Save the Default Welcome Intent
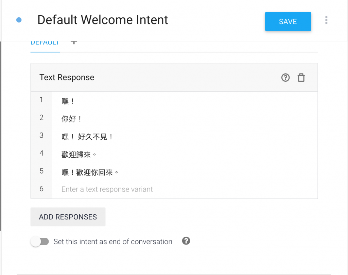 (x=288, y=21)
